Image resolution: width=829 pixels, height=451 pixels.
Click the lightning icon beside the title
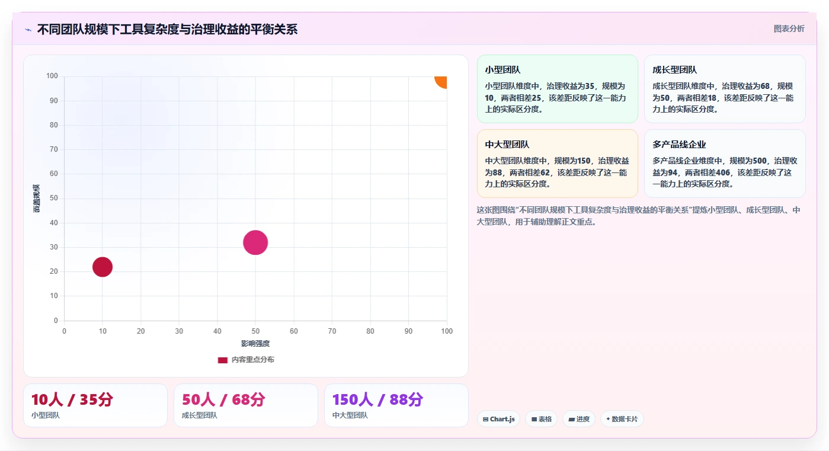28,30
